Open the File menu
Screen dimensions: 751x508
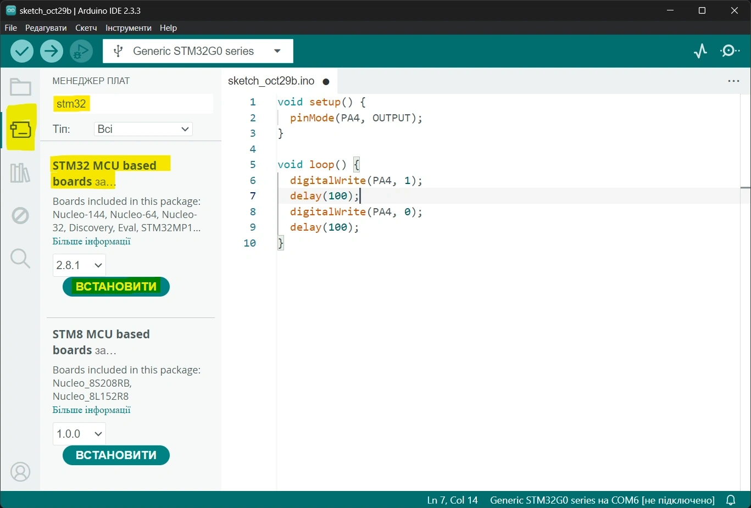[11, 28]
